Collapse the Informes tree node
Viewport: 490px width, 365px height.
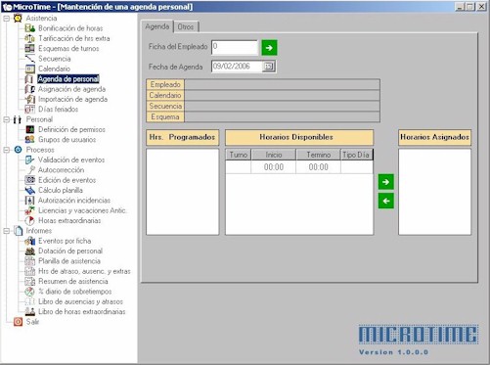click(6, 231)
